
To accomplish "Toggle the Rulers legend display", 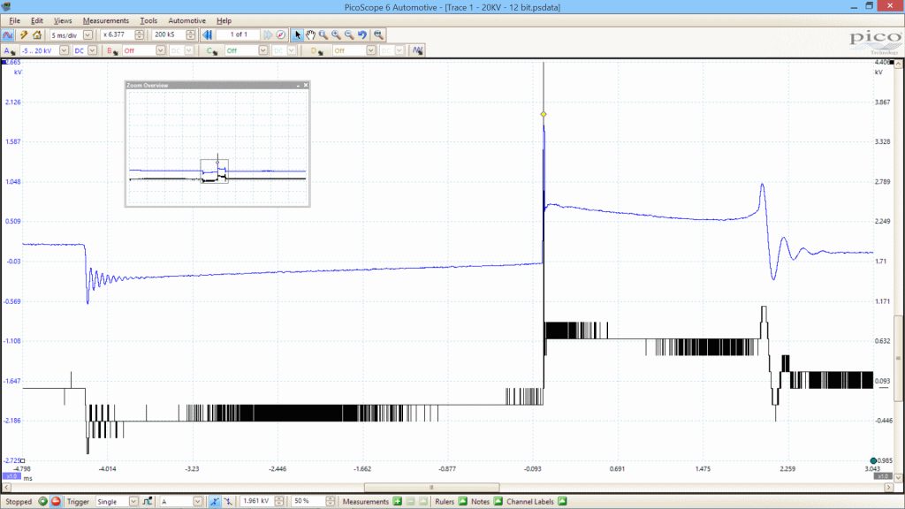I will (463, 502).
